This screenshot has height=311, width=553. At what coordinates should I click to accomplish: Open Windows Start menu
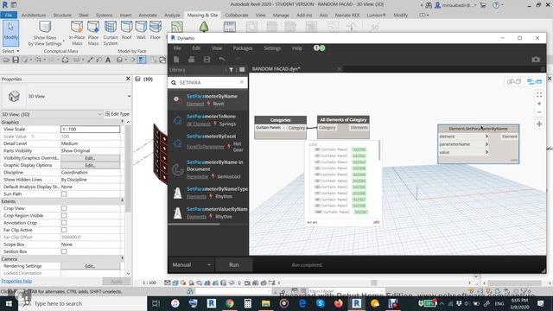[x=9, y=303]
